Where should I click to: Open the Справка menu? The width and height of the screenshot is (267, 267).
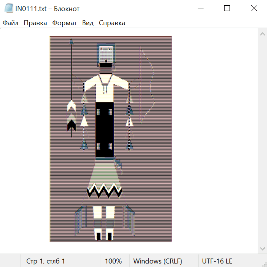(112, 23)
